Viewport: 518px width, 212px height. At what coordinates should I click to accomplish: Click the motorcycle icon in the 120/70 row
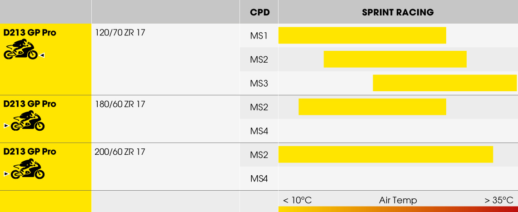pyautogui.click(x=20, y=49)
